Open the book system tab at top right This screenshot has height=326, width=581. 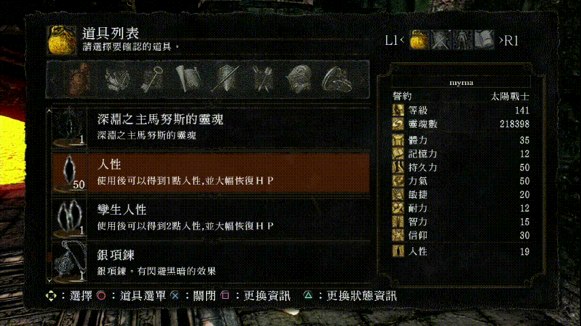pyautogui.click(x=484, y=39)
